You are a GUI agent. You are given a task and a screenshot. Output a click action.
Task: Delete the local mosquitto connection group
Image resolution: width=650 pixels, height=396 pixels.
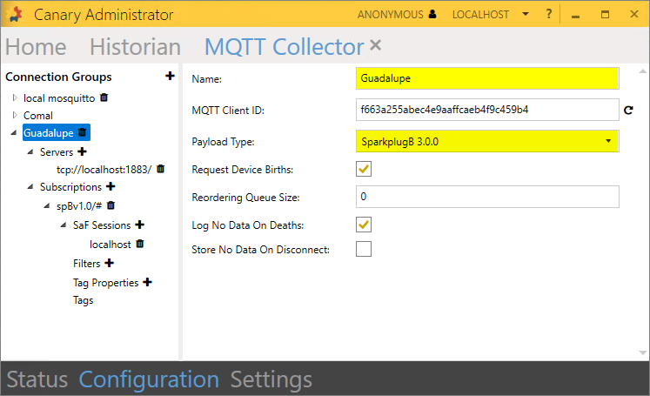tap(104, 97)
